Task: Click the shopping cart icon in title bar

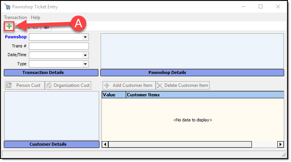Action: click(7, 7)
